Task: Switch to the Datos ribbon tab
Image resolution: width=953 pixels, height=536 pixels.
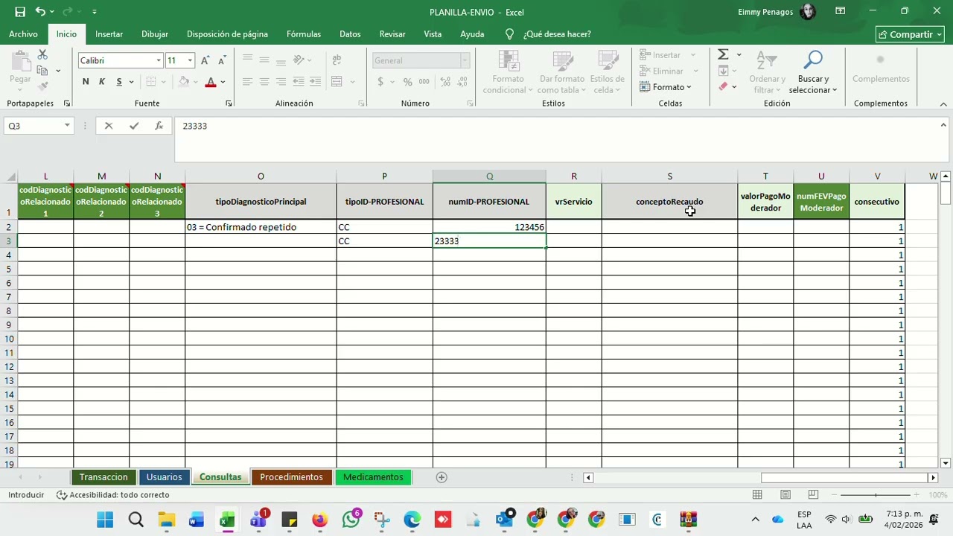Action: 350,34
